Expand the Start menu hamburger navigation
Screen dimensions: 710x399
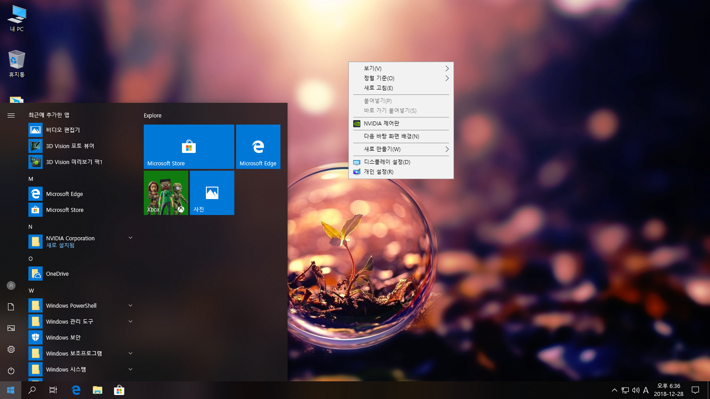11,115
